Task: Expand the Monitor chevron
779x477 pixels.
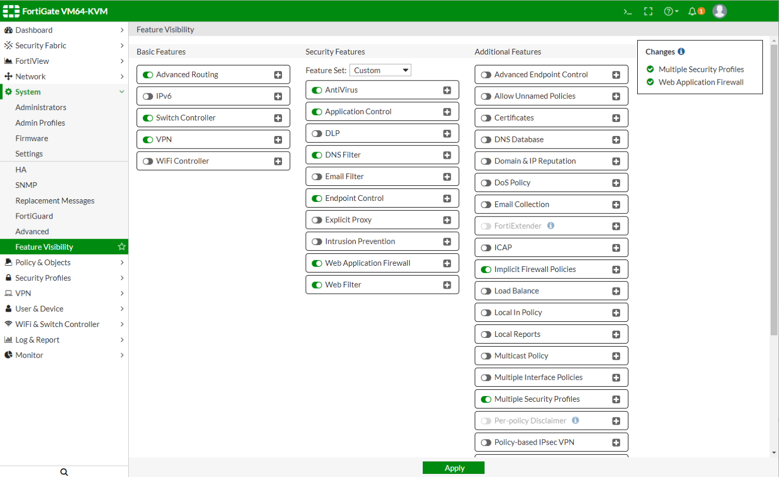Action: point(122,355)
